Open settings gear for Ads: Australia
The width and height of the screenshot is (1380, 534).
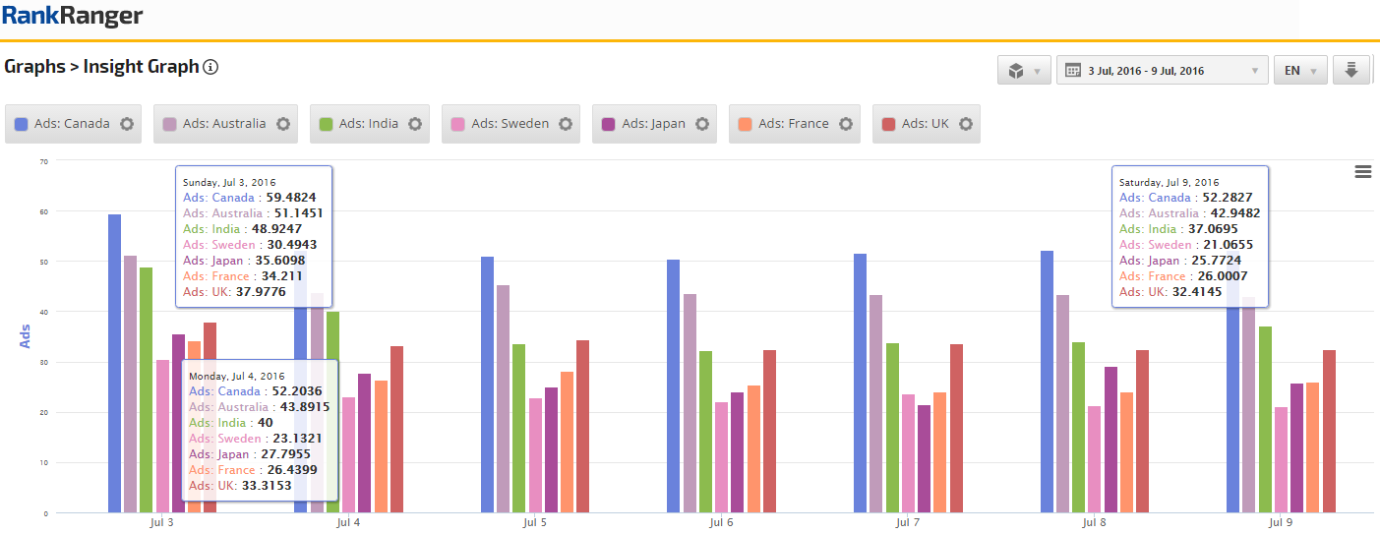(x=283, y=124)
